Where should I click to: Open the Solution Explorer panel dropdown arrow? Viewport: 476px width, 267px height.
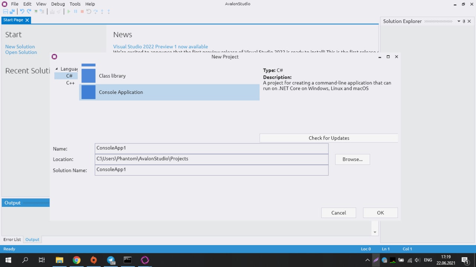pos(459,21)
